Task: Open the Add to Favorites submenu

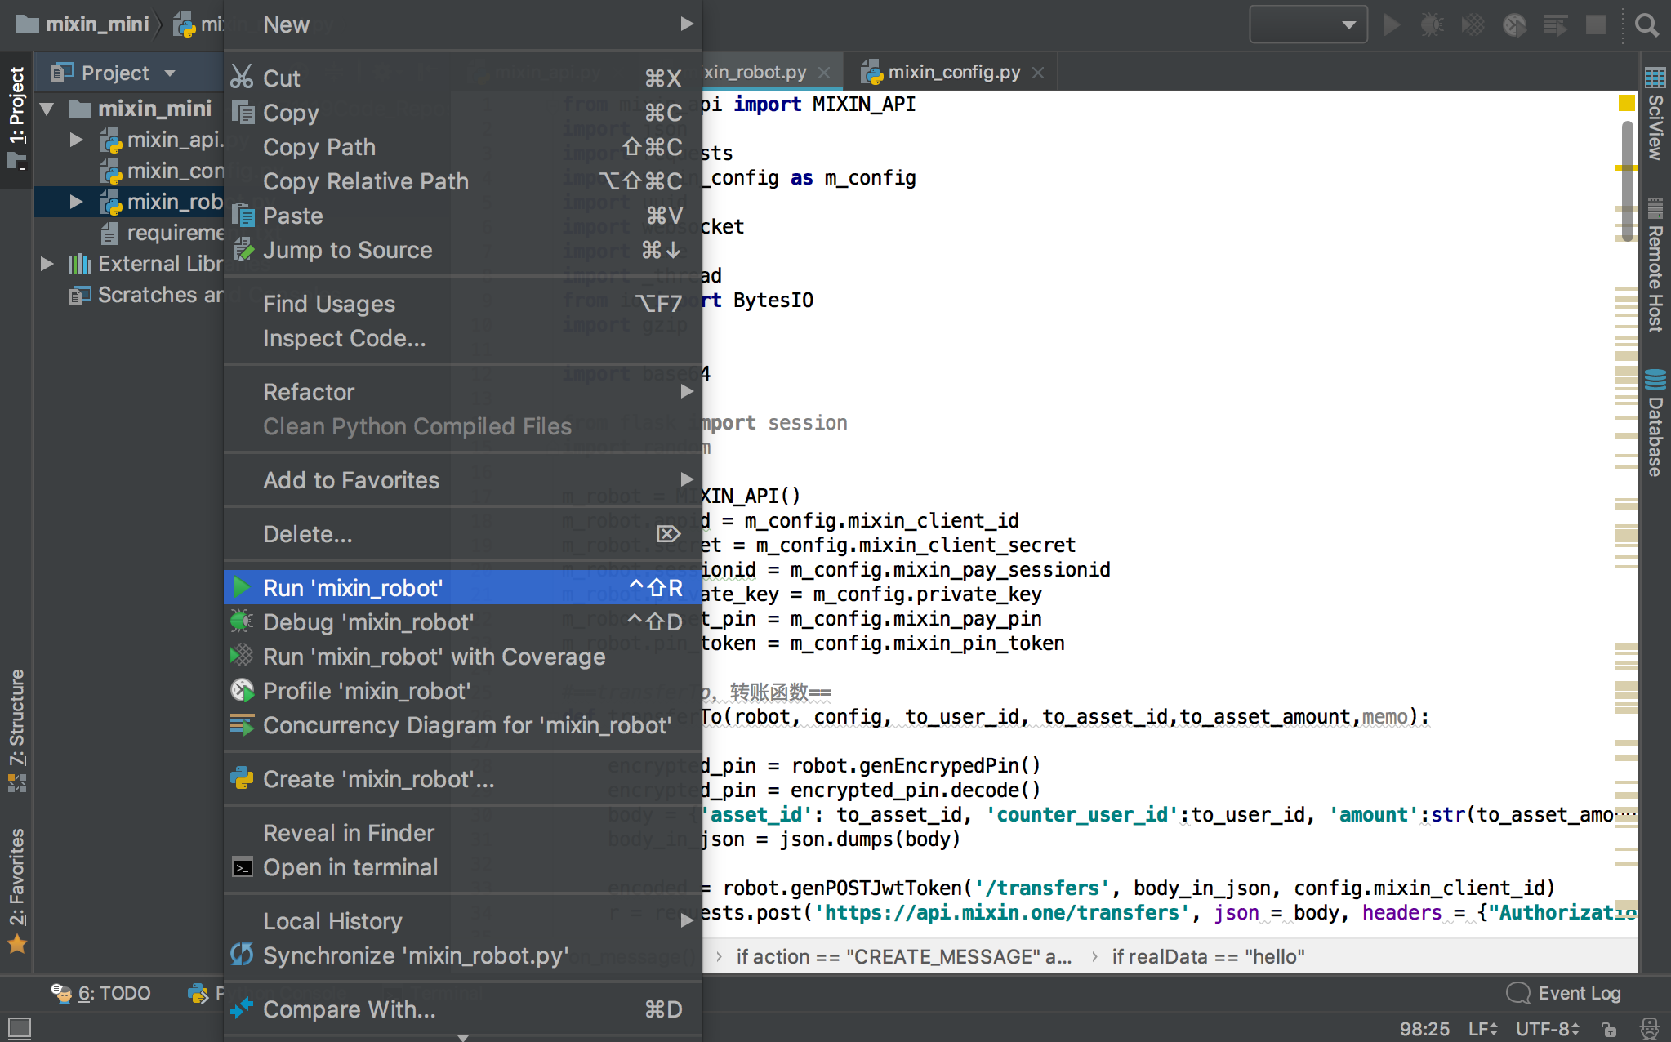Action: point(463,479)
